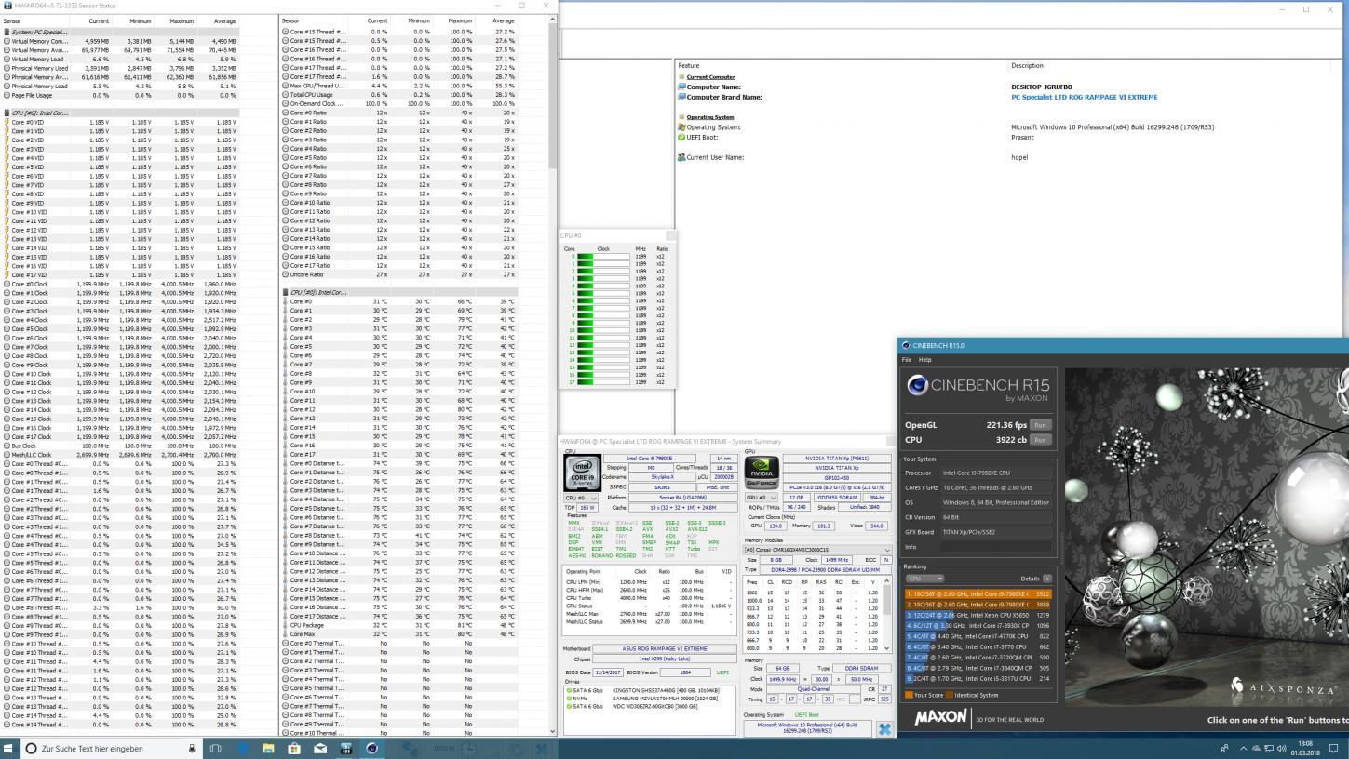Screen dimensions: 1349x759
Task: Open the Microsoft Store taskbar icon
Action: pyautogui.click(x=294, y=748)
